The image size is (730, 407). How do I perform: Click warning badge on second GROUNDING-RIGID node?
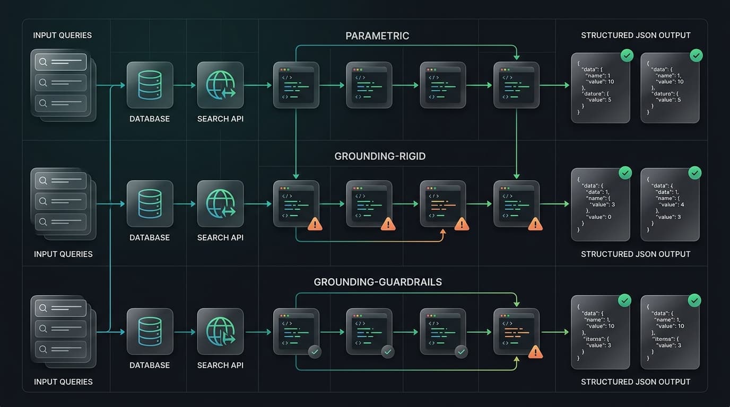[388, 224]
